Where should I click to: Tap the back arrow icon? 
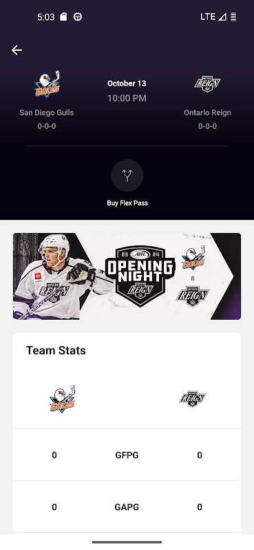pyautogui.click(x=17, y=50)
